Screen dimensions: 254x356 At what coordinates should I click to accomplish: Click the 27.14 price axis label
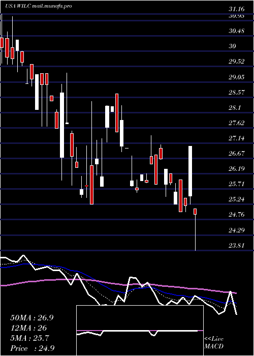pyautogui.click(x=237, y=138)
